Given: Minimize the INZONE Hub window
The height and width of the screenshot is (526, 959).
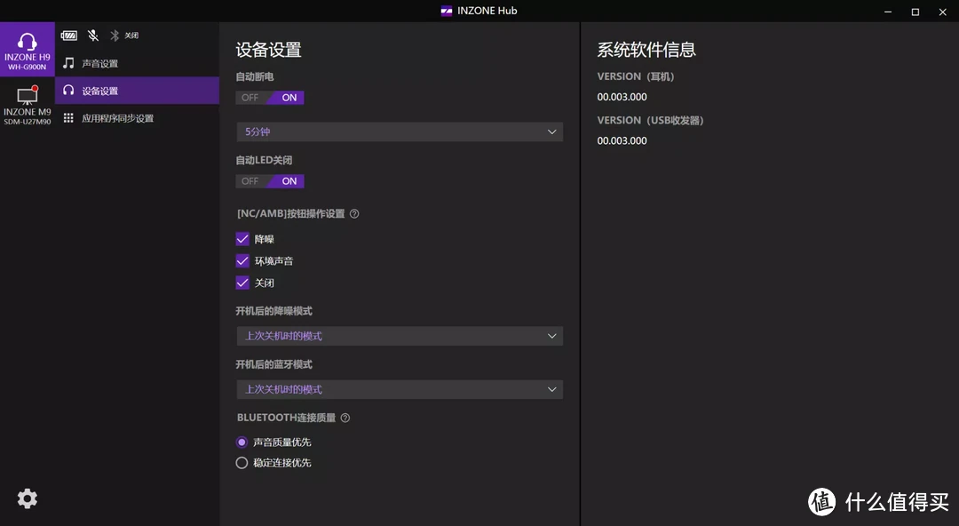Looking at the screenshot, I should coord(888,11).
